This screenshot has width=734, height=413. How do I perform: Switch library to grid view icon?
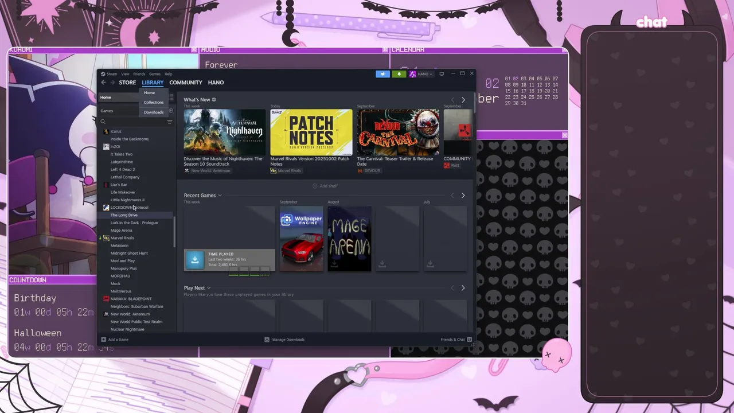171,98
